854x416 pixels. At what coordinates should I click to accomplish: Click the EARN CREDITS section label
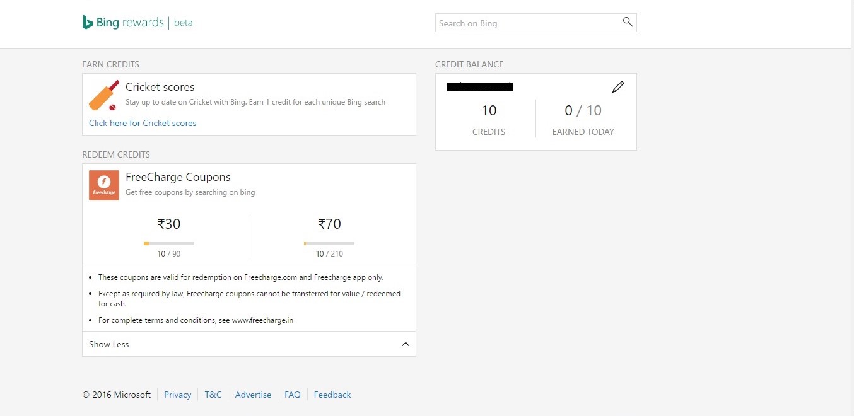[x=111, y=64]
